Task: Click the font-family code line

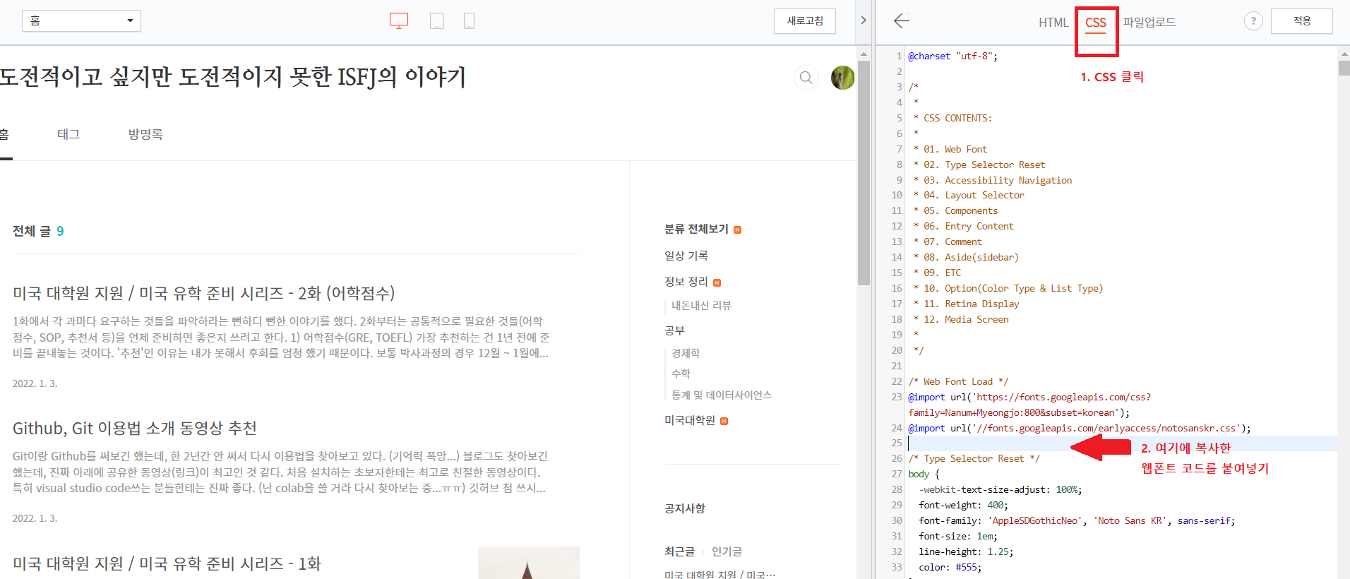Action: tap(1077, 521)
